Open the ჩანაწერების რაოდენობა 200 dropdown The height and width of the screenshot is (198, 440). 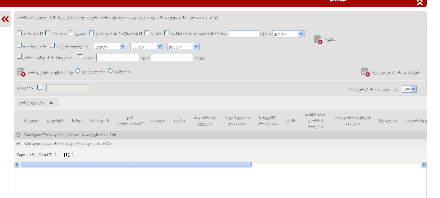[x=409, y=89]
